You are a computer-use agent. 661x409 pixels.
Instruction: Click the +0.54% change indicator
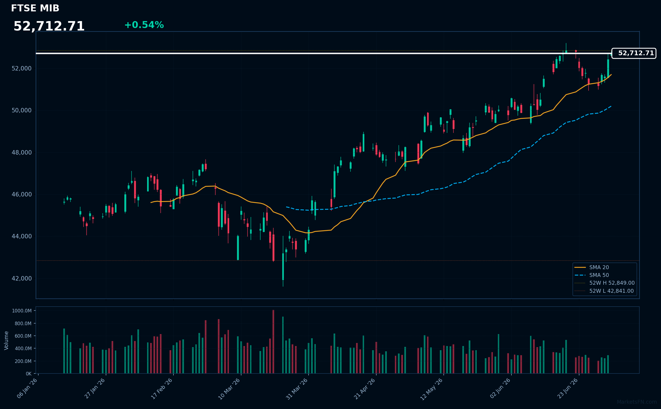coord(144,25)
